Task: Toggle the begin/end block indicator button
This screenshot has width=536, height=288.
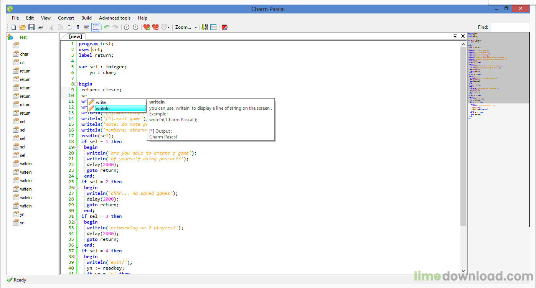Action: click(x=96, y=27)
